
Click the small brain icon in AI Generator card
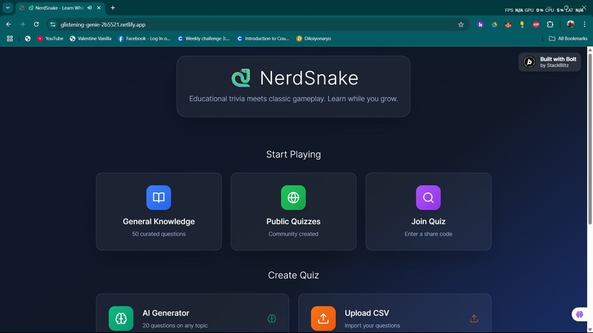(x=271, y=318)
